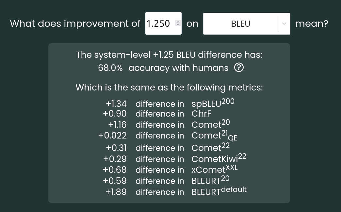Click the BLEURT20 metric label
This screenshot has width=341, height=212.
coord(210,180)
